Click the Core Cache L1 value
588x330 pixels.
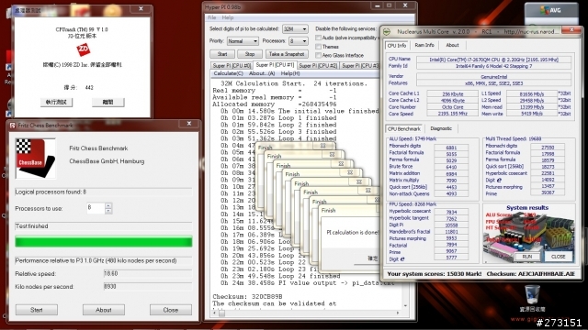452,93
